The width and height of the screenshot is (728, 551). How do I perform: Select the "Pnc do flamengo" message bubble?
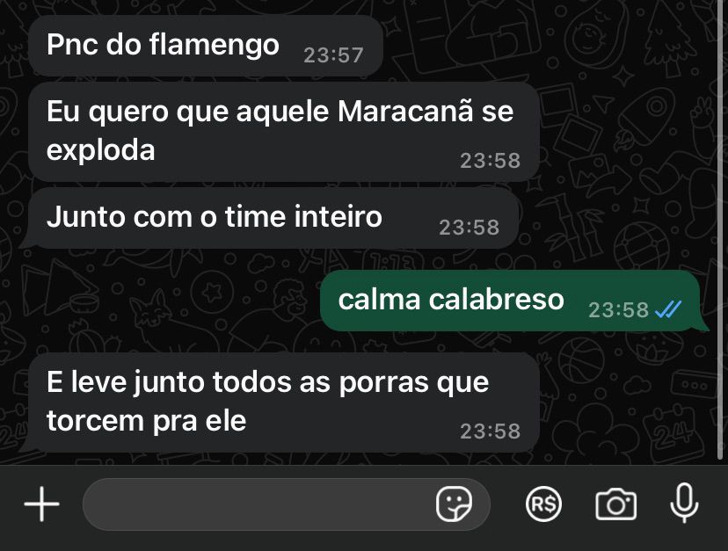[206, 46]
